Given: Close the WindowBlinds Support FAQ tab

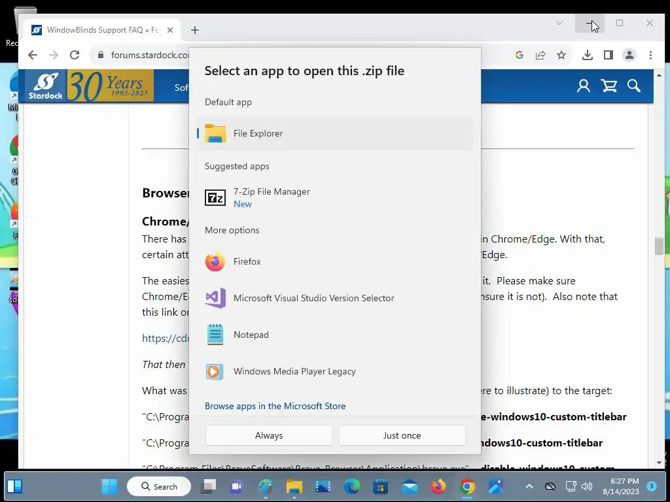Looking at the screenshot, I should (170, 30).
